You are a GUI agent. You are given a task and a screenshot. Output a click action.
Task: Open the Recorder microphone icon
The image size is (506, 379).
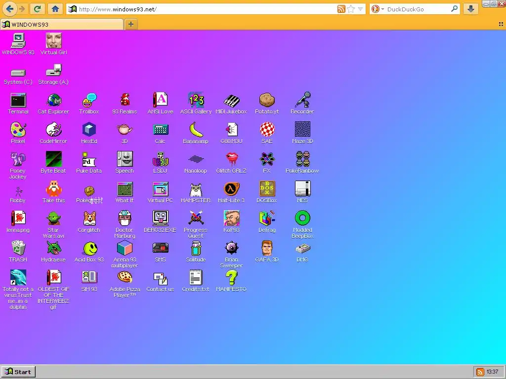(302, 104)
